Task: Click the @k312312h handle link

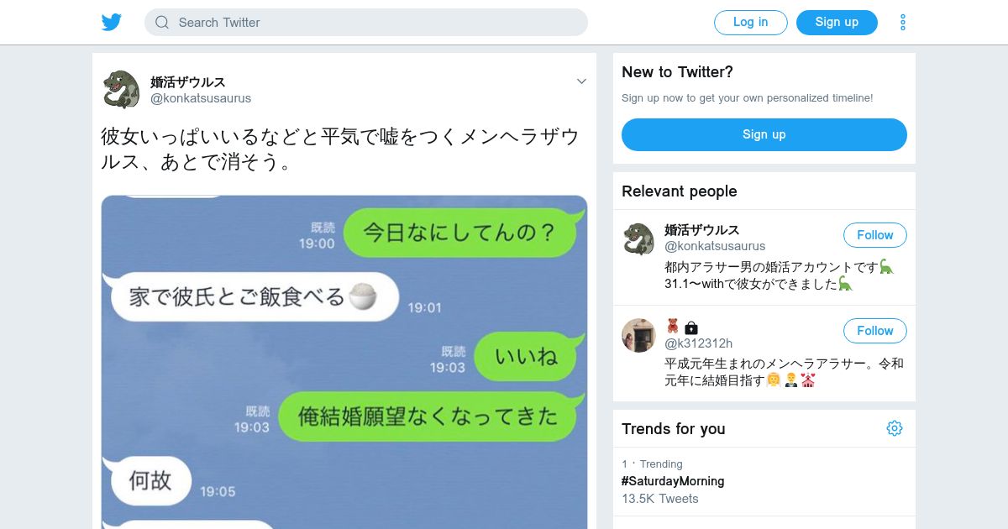Action: (699, 343)
